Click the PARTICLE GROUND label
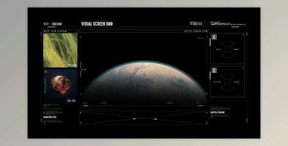The height and width of the screenshot is (146, 288). pyautogui.click(x=217, y=112)
